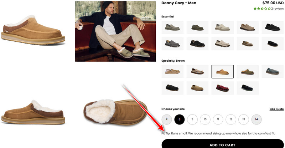Open the angled brown slipper image
285x148 pixels.
33,30
